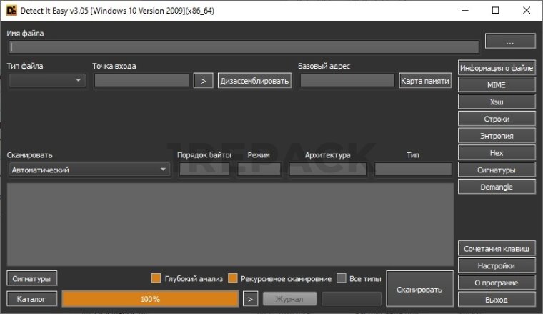This screenshot has height=314, width=543.
Task: Click the ">" button beside the progress bar
Action: [249, 298]
